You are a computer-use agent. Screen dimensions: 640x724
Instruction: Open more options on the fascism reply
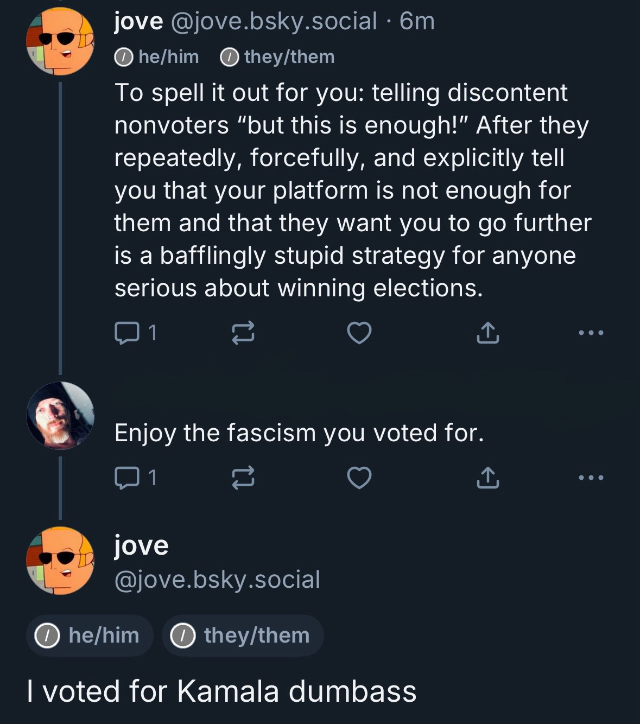(591, 478)
